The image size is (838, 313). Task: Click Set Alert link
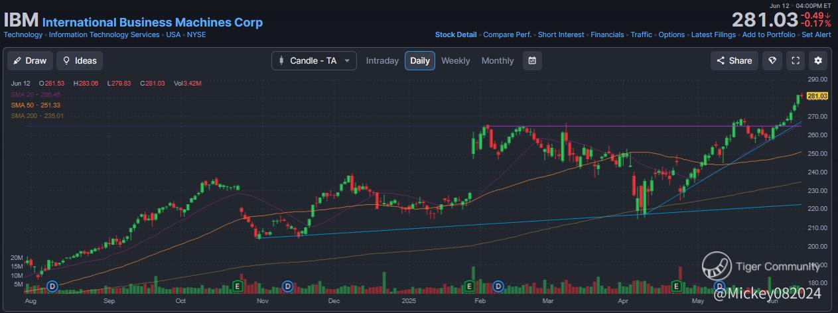tap(816, 34)
